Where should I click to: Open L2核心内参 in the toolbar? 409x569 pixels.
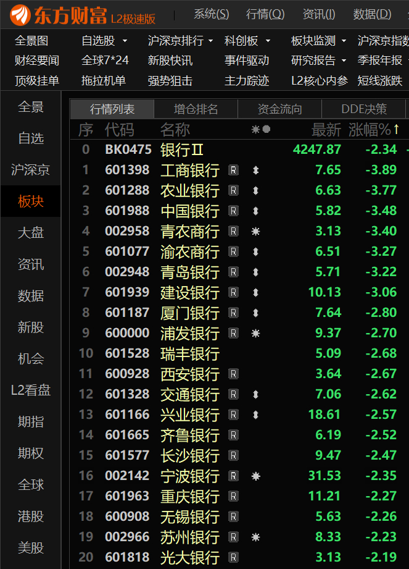click(320, 80)
